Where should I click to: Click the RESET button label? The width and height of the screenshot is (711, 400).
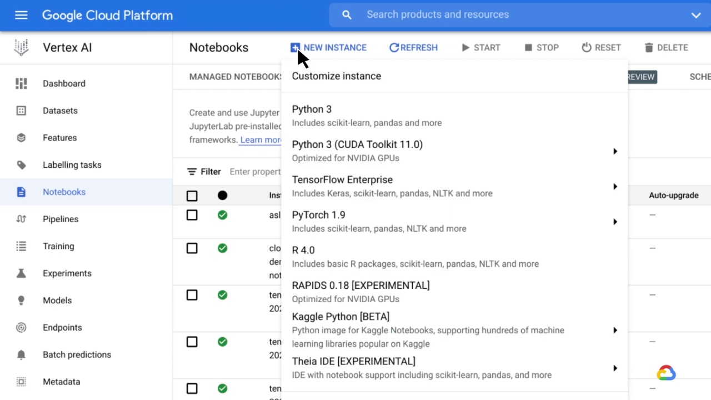pyautogui.click(x=608, y=48)
